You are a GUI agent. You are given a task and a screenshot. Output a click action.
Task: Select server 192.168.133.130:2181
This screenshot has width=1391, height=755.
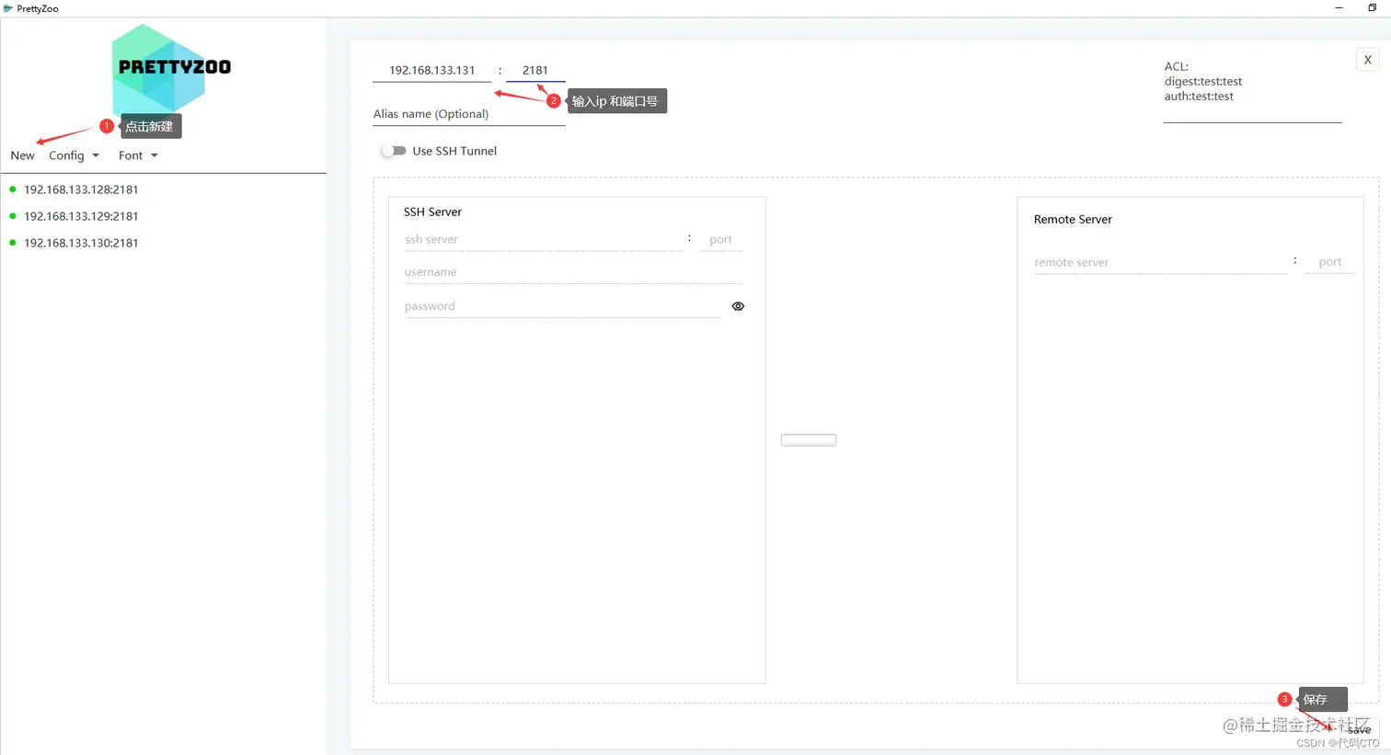point(81,243)
